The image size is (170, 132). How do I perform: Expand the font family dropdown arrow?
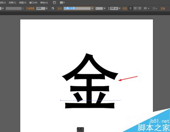coord(92,9)
